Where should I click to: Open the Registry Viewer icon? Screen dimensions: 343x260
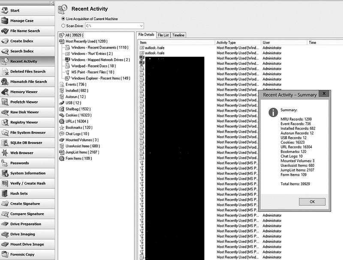pyautogui.click(x=5, y=122)
